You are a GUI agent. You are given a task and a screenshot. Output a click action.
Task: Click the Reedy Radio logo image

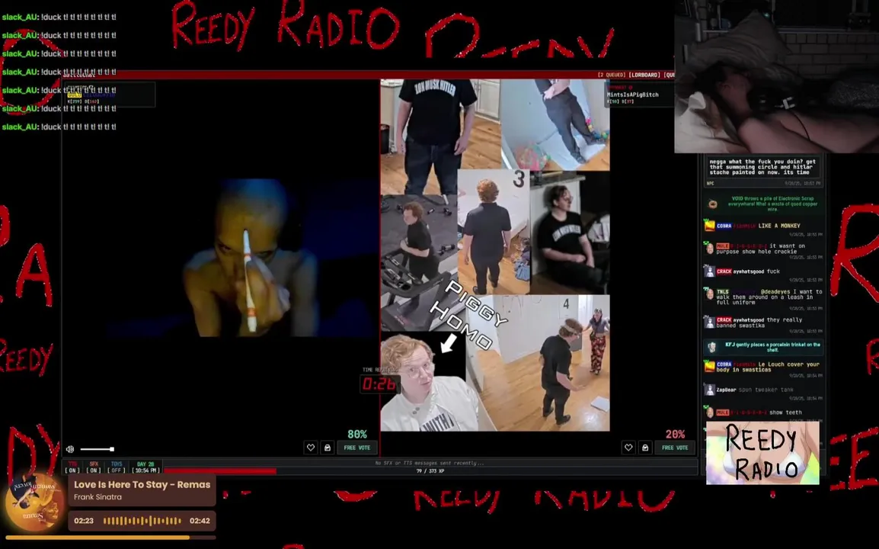coord(762,453)
